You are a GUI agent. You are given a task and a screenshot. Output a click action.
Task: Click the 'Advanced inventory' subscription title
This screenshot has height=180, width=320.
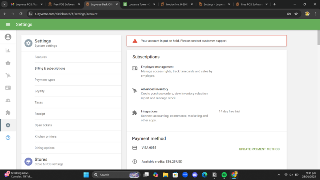(154, 89)
